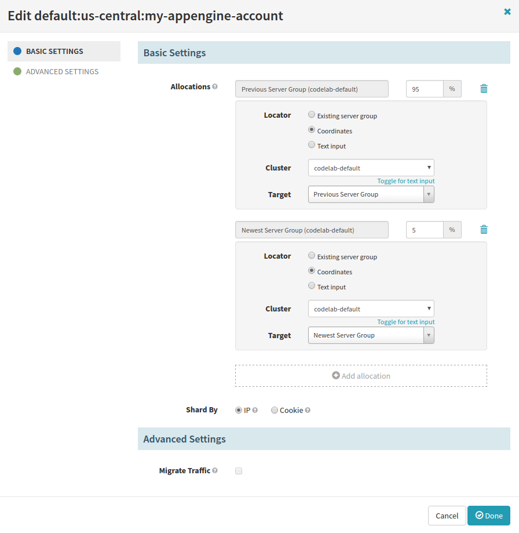Image resolution: width=519 pixels, height=533 pixels.
Task: Click the plus icon on Add allocation
Action: tap(335, 375)
